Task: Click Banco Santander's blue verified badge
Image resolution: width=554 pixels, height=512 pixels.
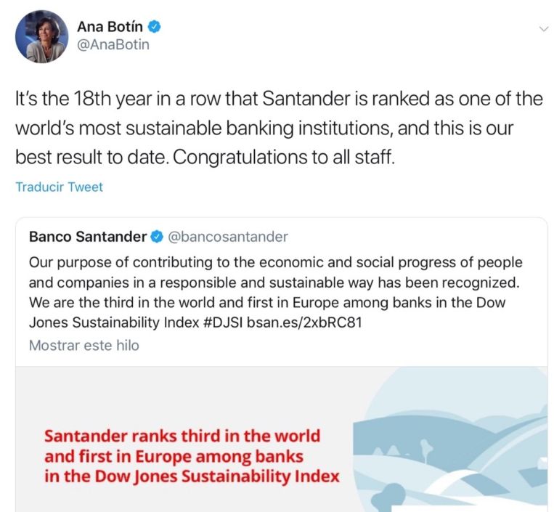Action: point(158,237)
